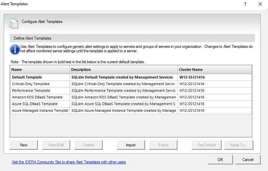268x171 pixels.
Task: Open the context help question mark
Action: click(245, 4)
